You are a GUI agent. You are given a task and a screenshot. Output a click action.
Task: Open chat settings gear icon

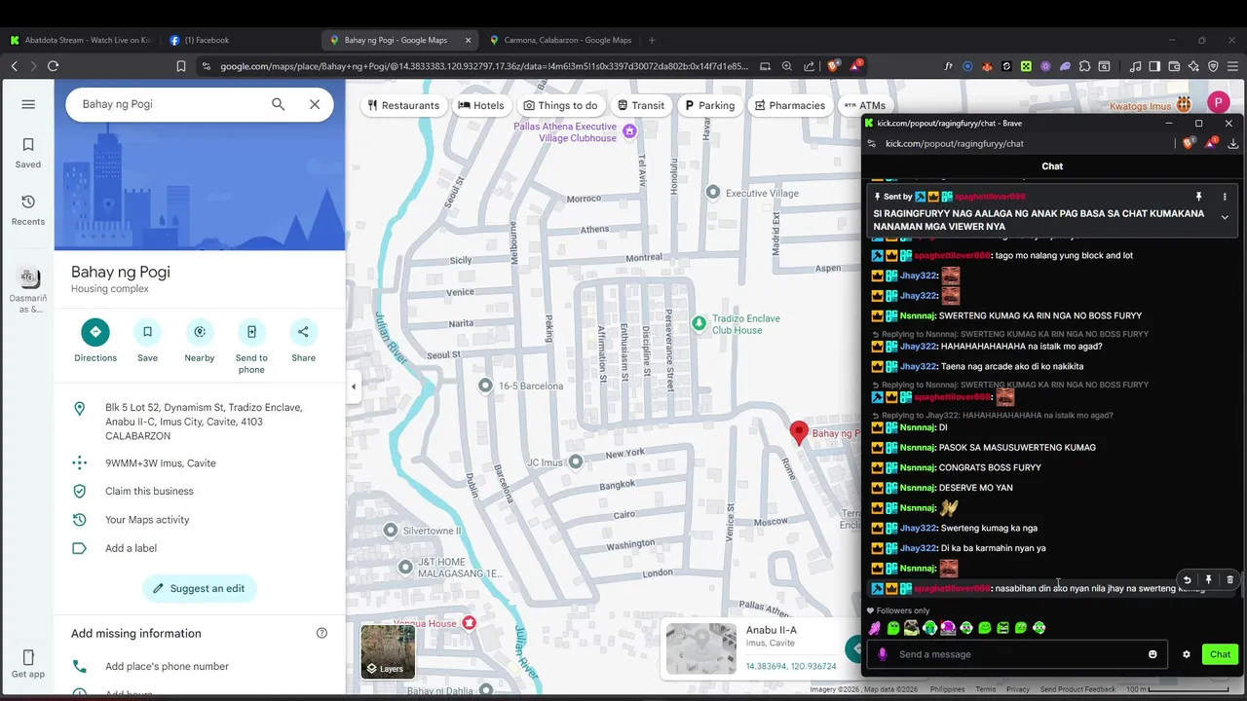1186,654
